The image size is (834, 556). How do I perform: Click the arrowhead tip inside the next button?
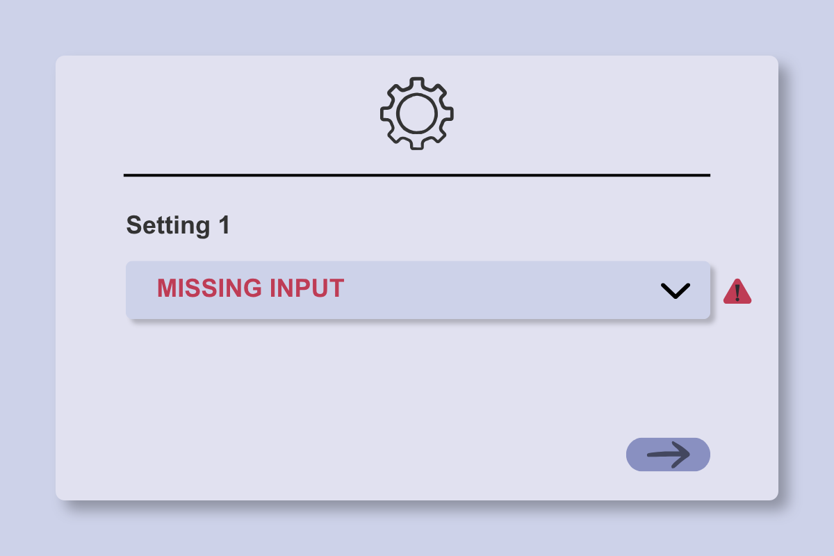(x=684, y=455)
